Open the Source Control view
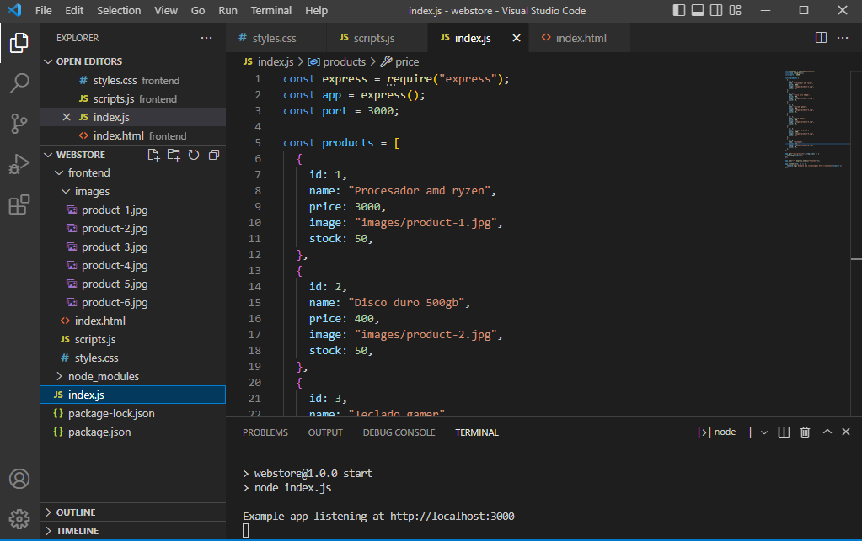Viewport: 862px width, 541px height. tap(19, 124)
